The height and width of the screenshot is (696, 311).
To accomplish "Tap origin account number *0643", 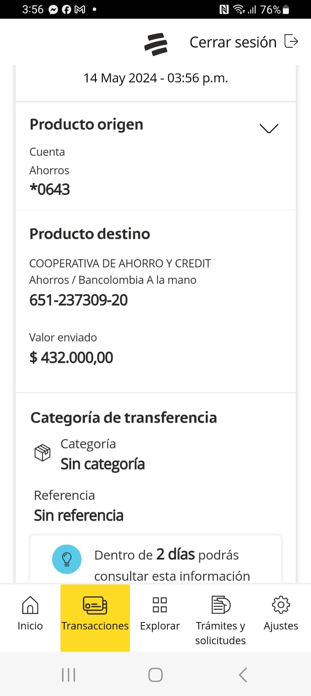I will point(49,189).
